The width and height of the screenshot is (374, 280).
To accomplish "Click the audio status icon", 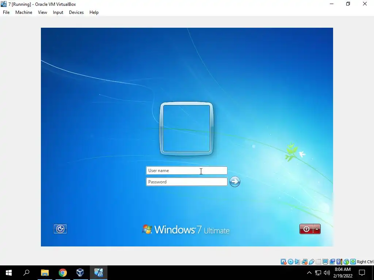I will (x=297, y=262).
